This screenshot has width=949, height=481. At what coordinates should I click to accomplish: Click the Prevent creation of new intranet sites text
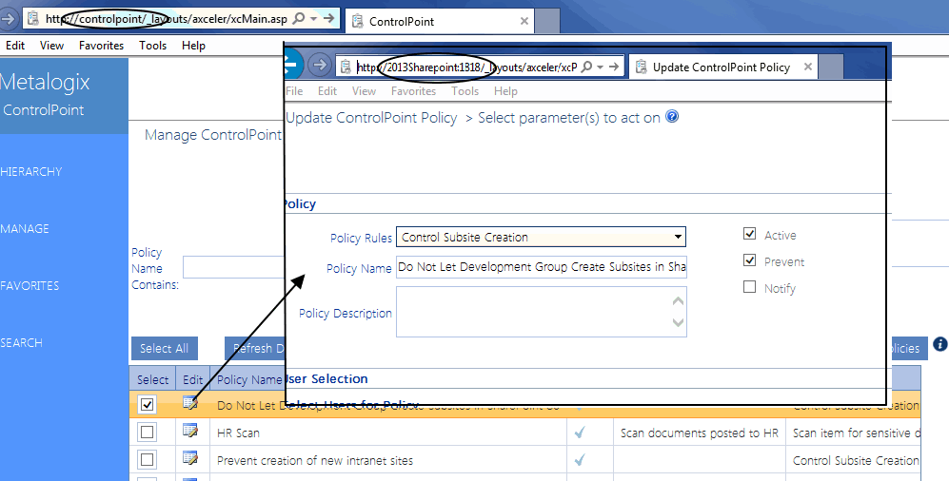click(315, 460)
